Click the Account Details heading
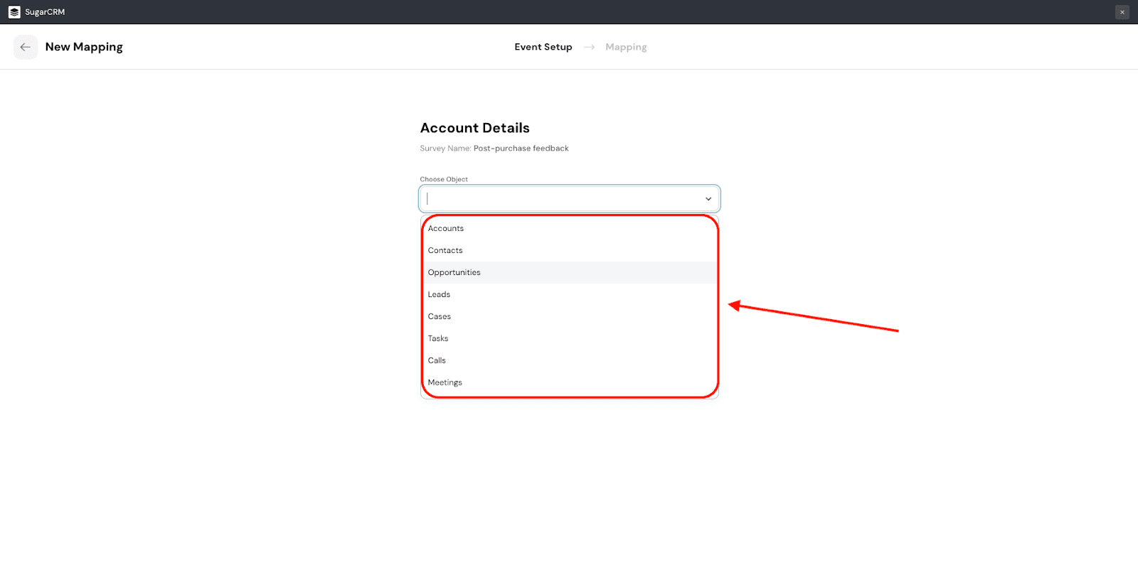1138x585 pixels. coord(474,128)
